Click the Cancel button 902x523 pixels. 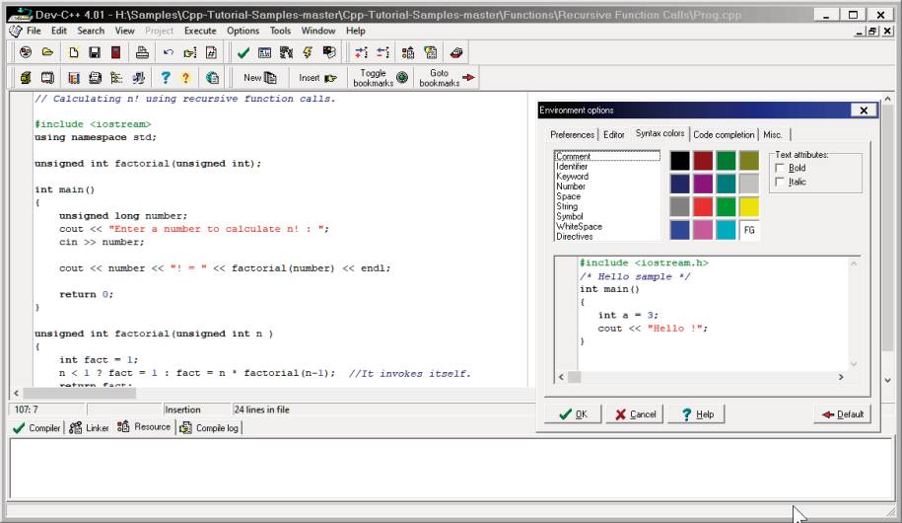pyautogui.click(x=635, y=414)
